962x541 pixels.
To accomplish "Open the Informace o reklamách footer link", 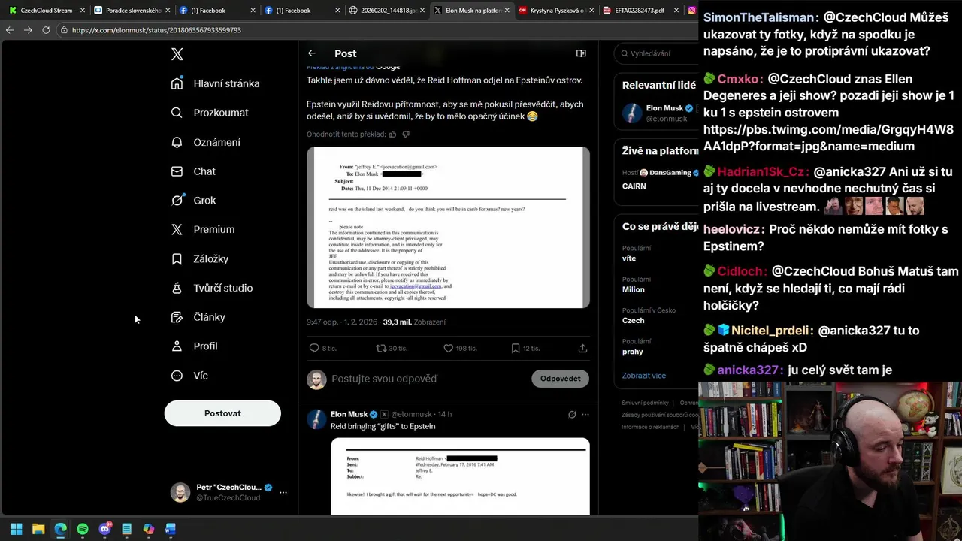I will pyautogui.click(x=650, y=427).
